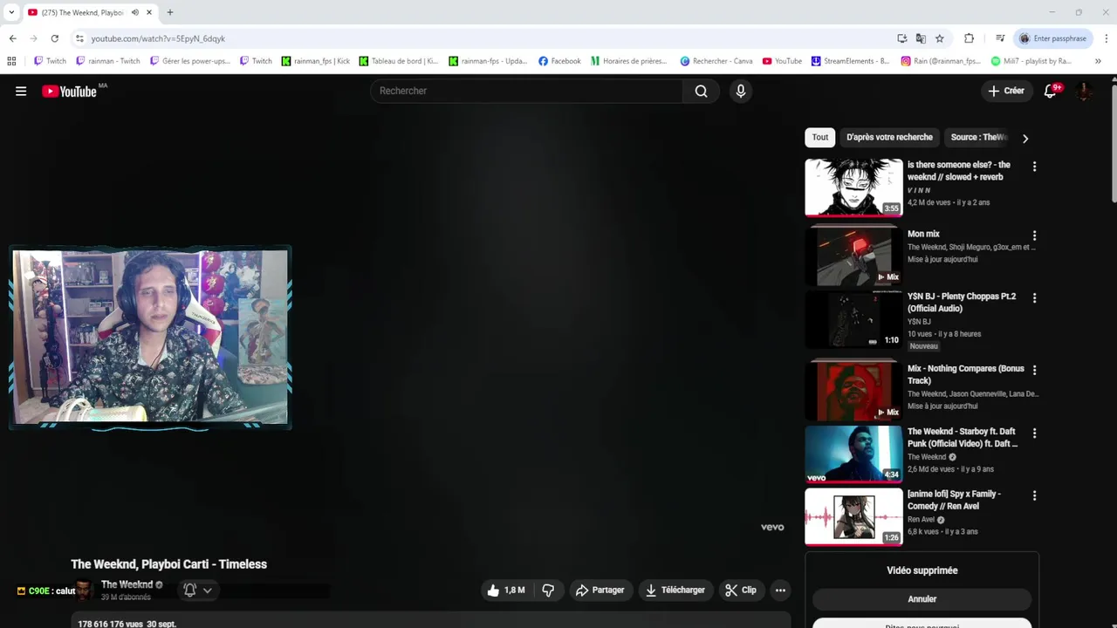
Task: Open options for Starboy video
Action: pos(1034,433)
